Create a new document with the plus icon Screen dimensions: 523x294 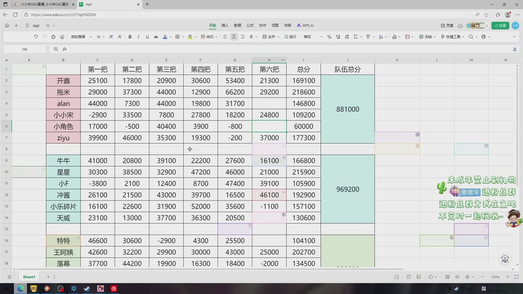16,25
